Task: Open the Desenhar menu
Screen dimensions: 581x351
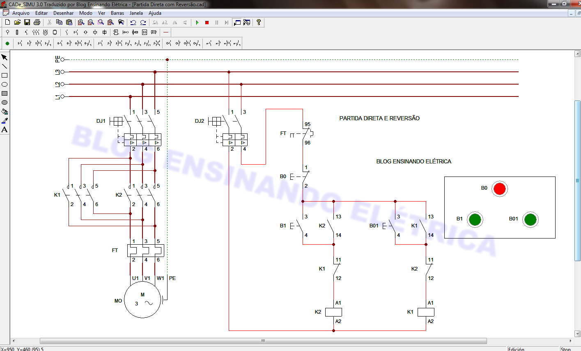Action: [63, 13]
